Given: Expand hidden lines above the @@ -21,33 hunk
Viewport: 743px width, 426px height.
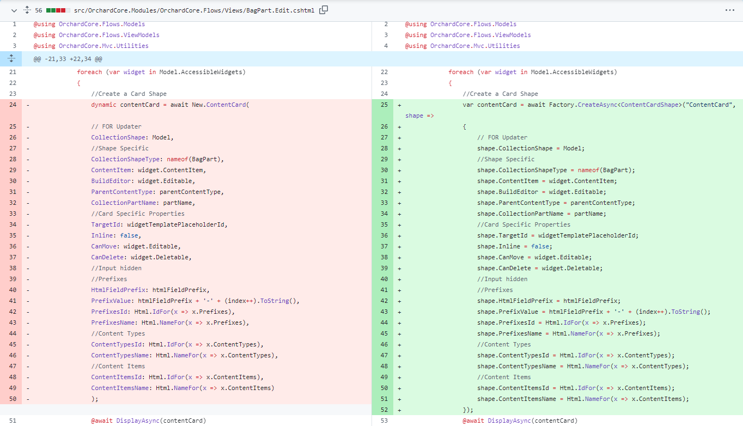Looking at the screenshot, I should coord(11,59).
